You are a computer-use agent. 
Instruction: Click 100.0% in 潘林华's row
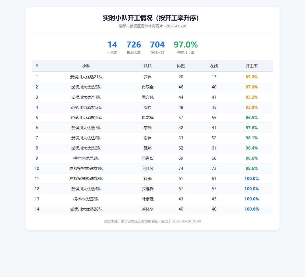pyautogui.click(x=252, y=209)
